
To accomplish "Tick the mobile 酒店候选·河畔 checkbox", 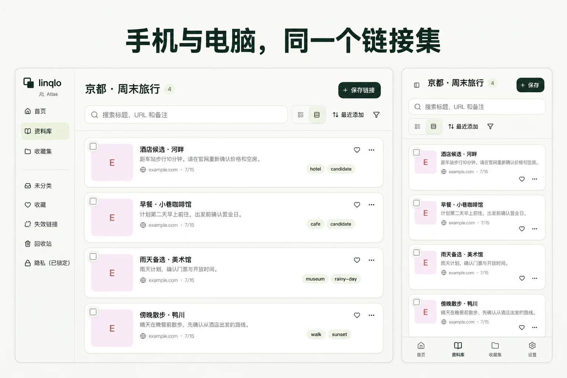I will pyautogui.click(x=417, y=152).
